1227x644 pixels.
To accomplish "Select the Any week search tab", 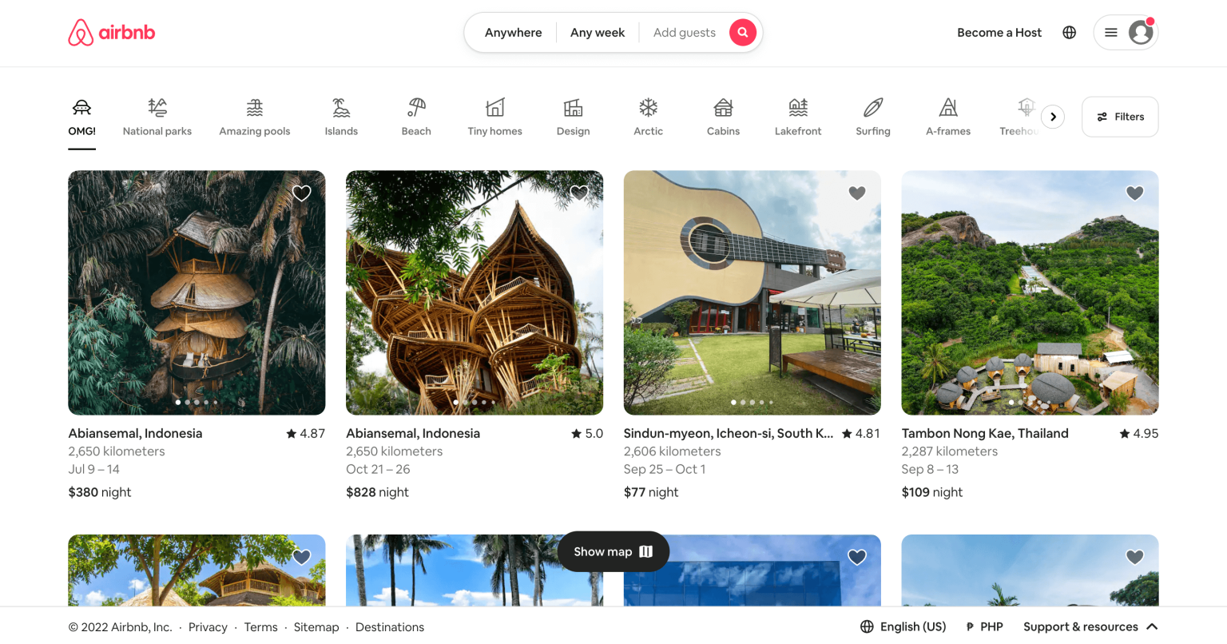I will click(x=597, y=32).
